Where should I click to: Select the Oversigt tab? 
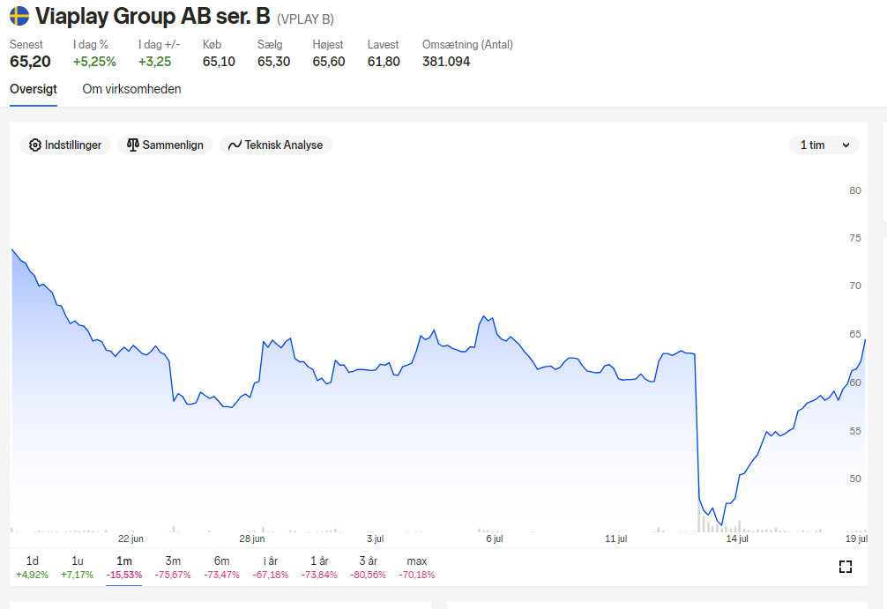pos(34,89)
